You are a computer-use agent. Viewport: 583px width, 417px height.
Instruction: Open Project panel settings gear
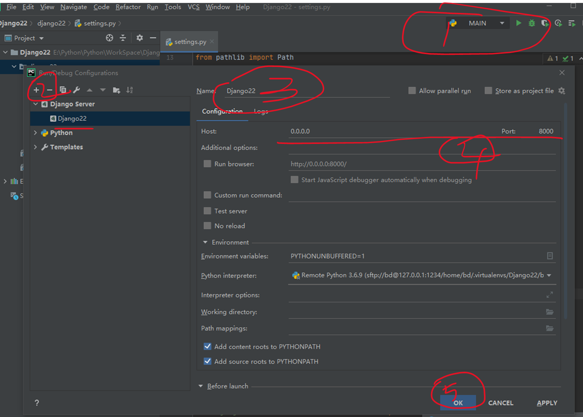click(139, 38)
